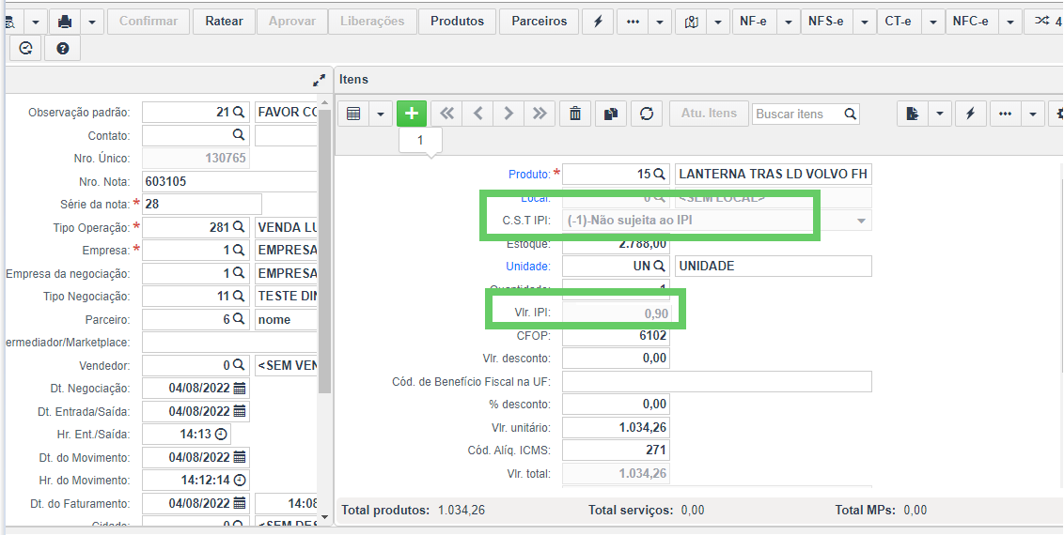The image size is (1064, 535).
Task: Open calendar picker for Dt. do Movimento
Action: 240,457
